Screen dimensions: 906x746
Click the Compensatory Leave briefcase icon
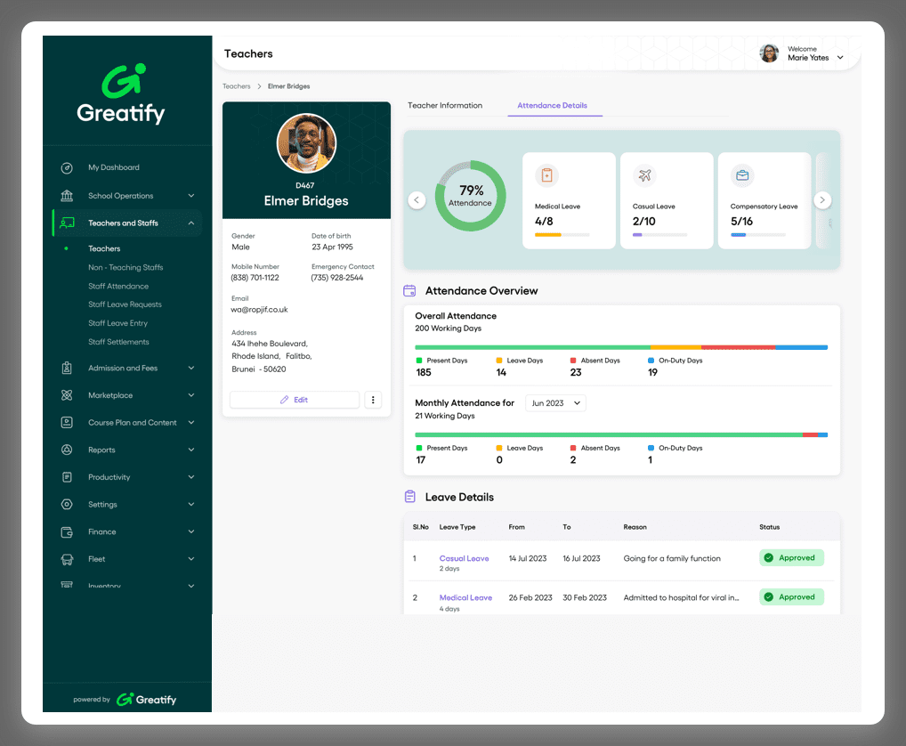[742, 175]
